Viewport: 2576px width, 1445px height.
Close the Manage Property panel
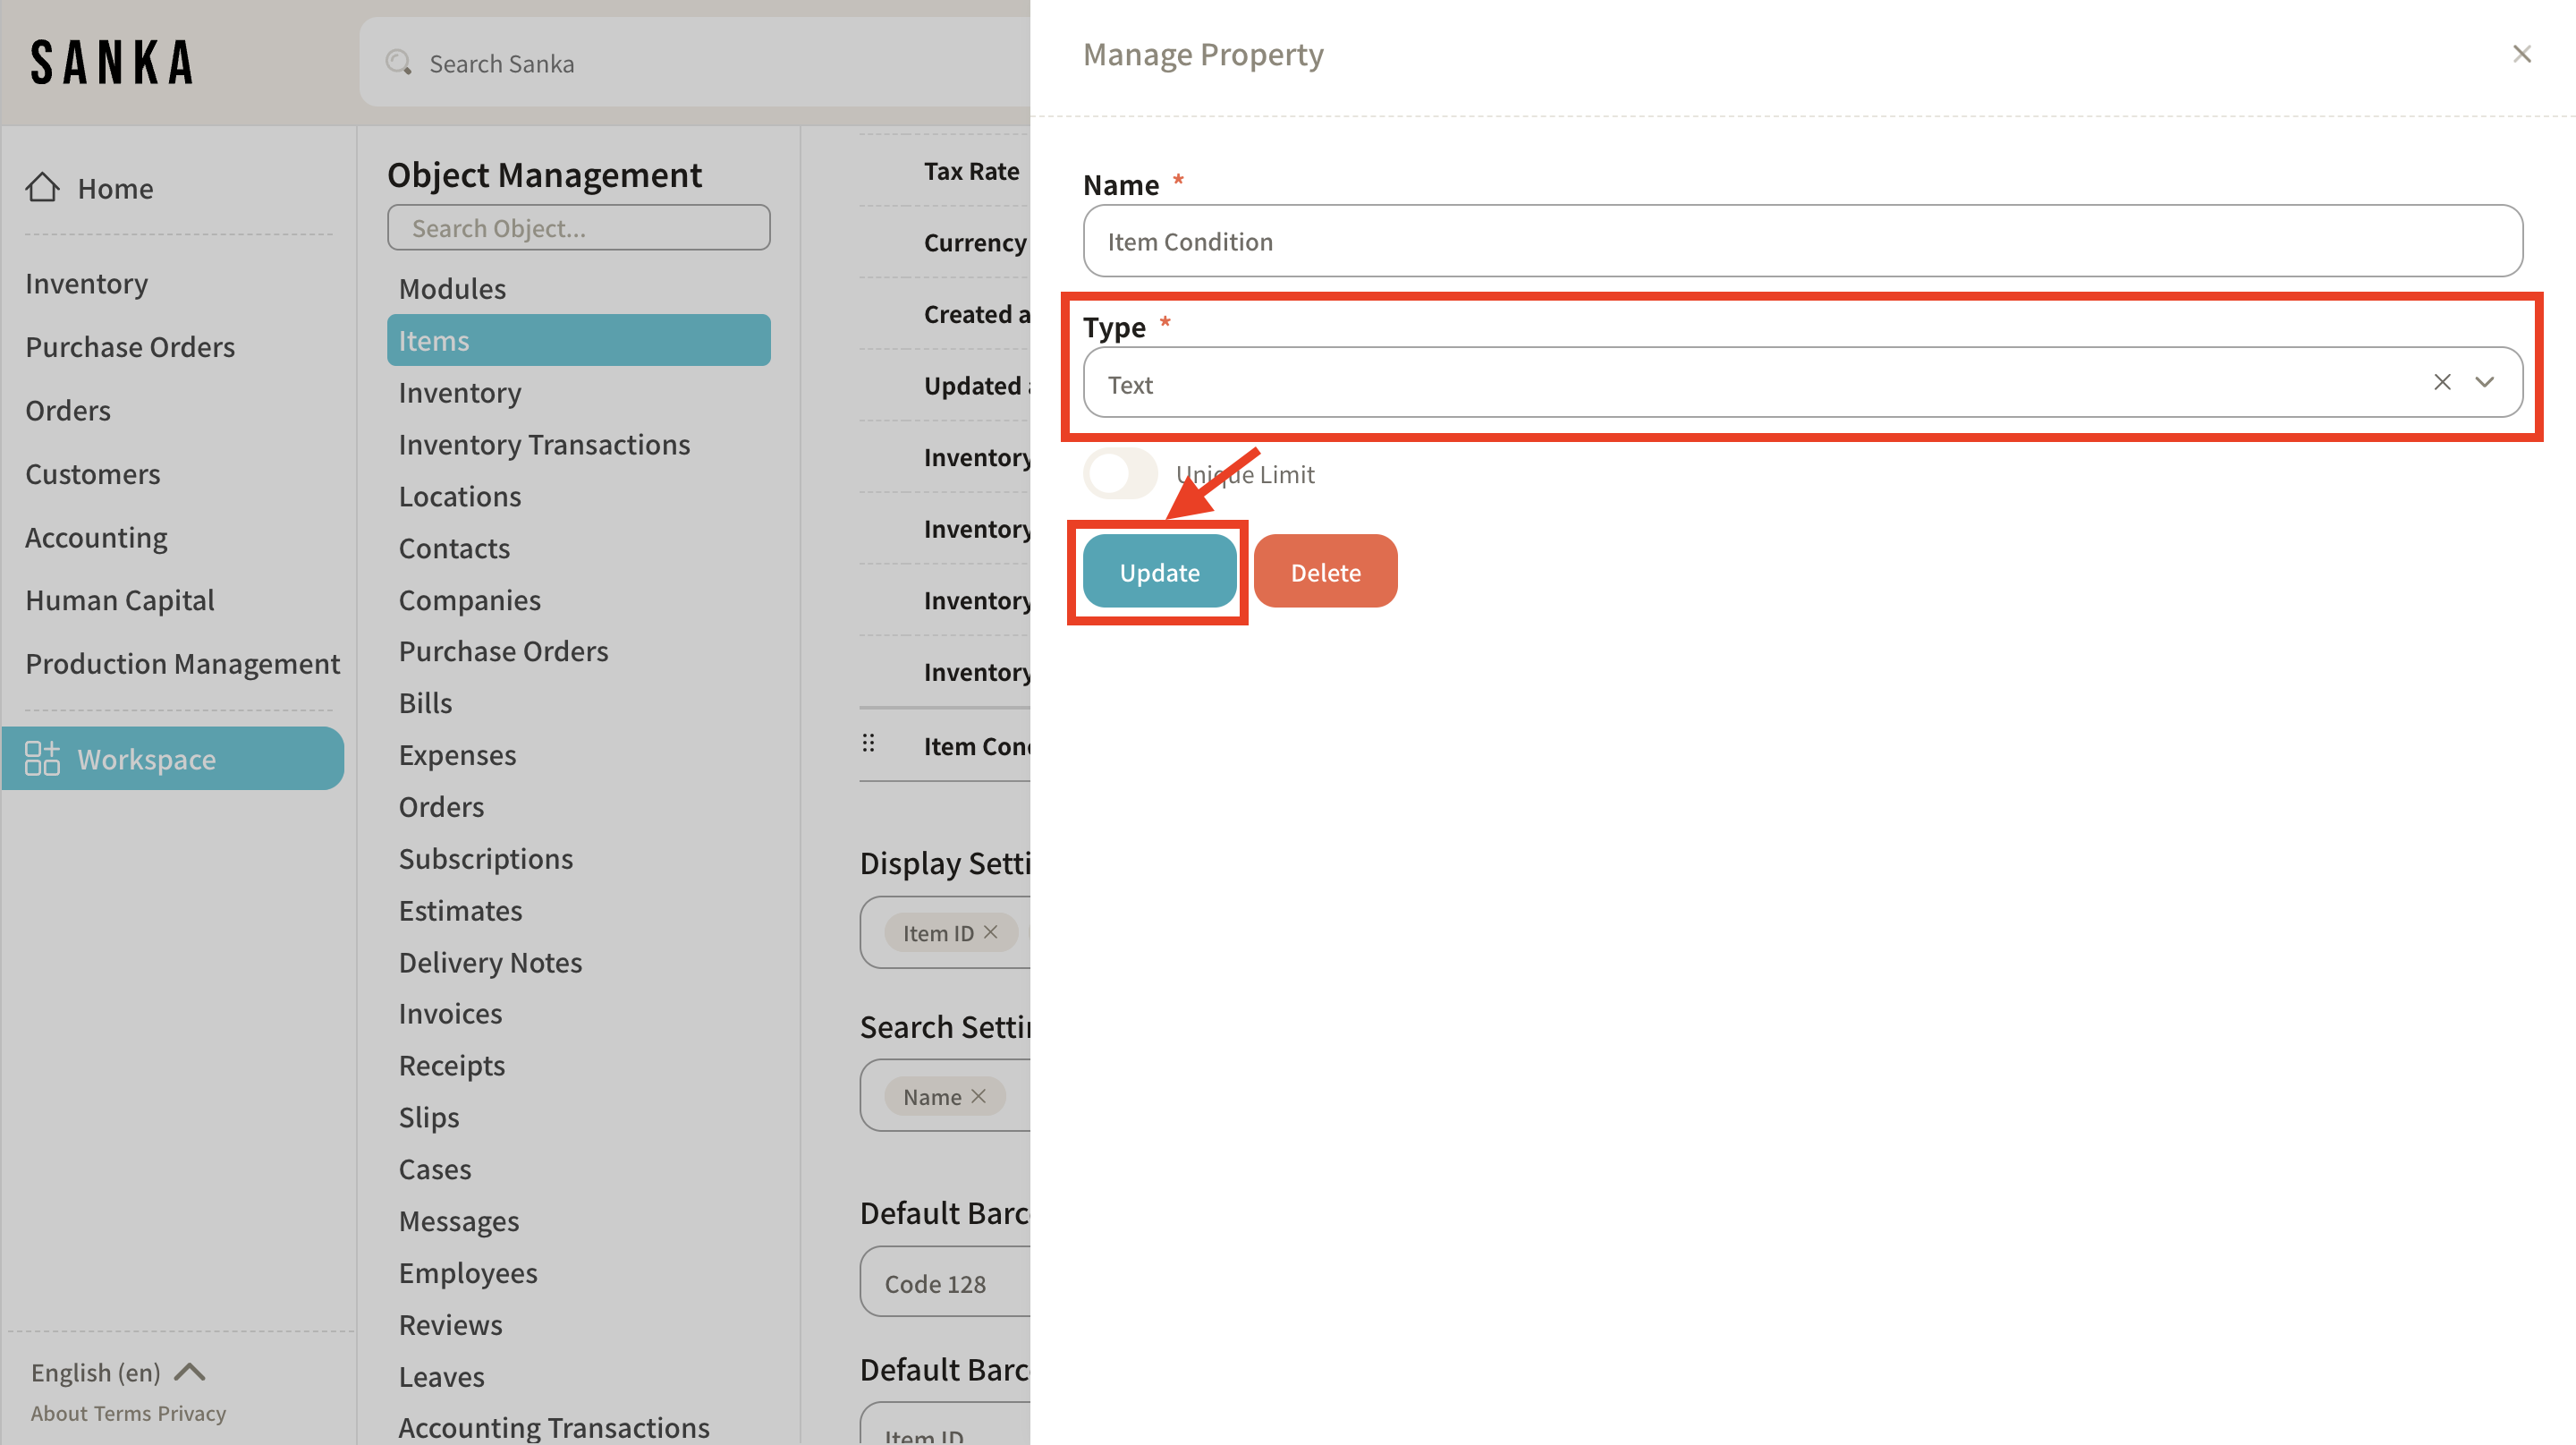tap(2521, 54)
